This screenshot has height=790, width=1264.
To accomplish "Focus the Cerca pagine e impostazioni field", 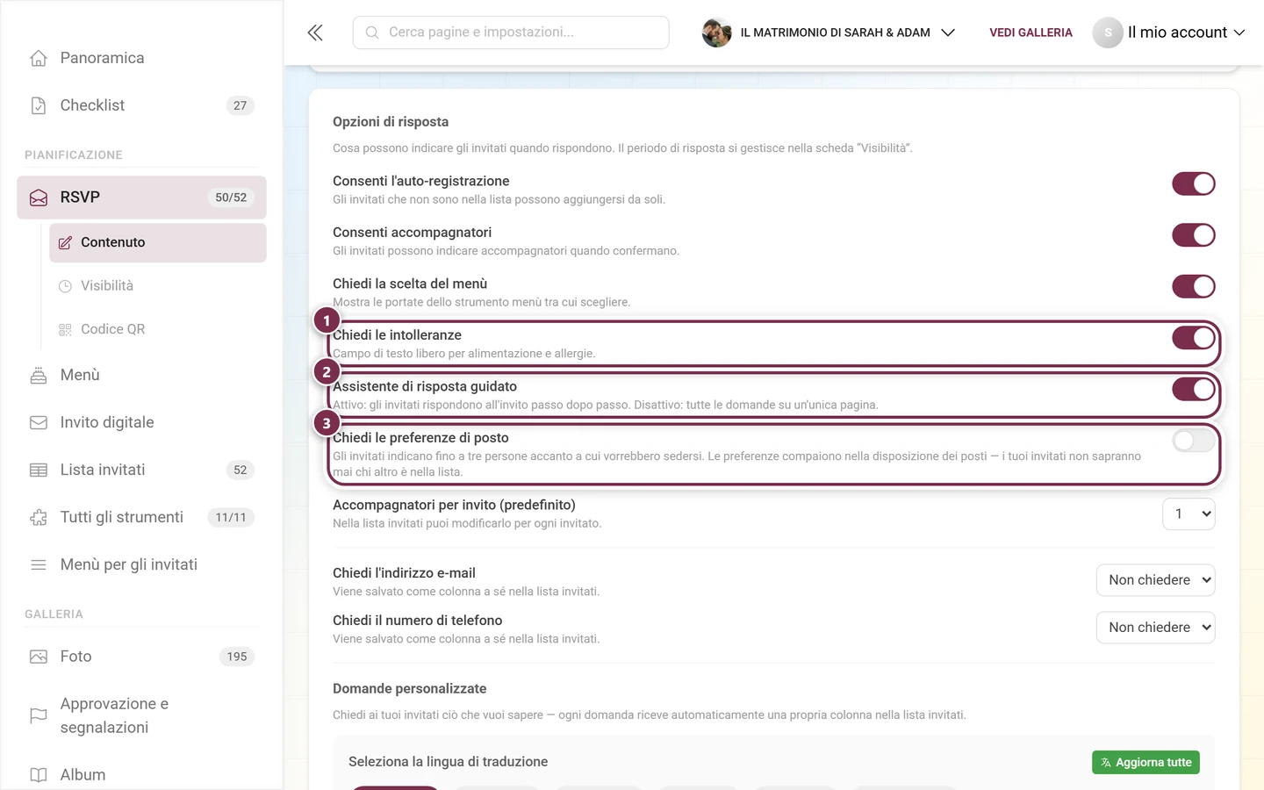I will [x=511, y=32].
